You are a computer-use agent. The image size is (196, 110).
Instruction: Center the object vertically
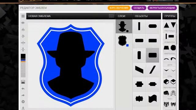(23, 50)
